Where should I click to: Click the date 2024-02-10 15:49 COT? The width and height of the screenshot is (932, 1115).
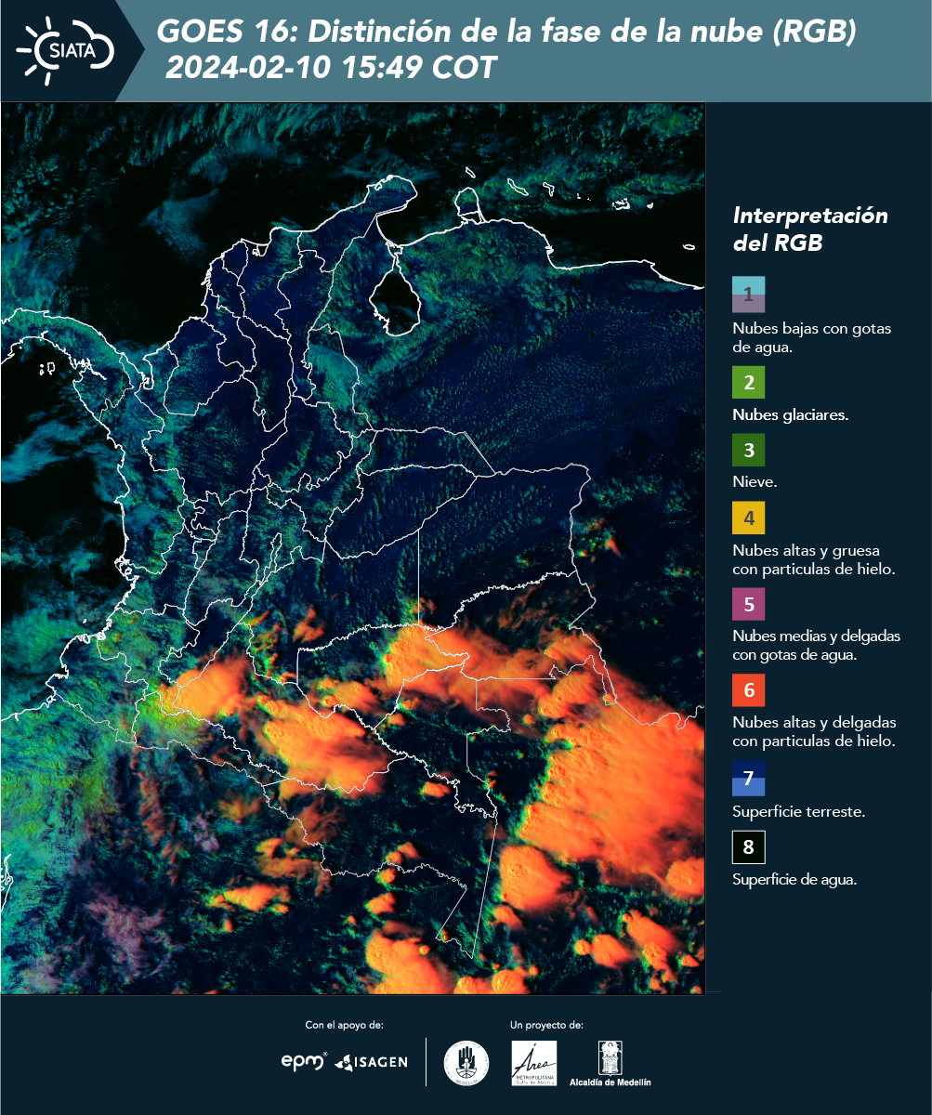tap(331, 68)
